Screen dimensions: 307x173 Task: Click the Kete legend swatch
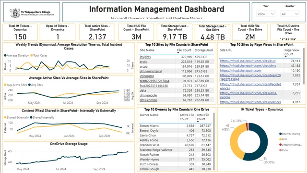point(280,139)
